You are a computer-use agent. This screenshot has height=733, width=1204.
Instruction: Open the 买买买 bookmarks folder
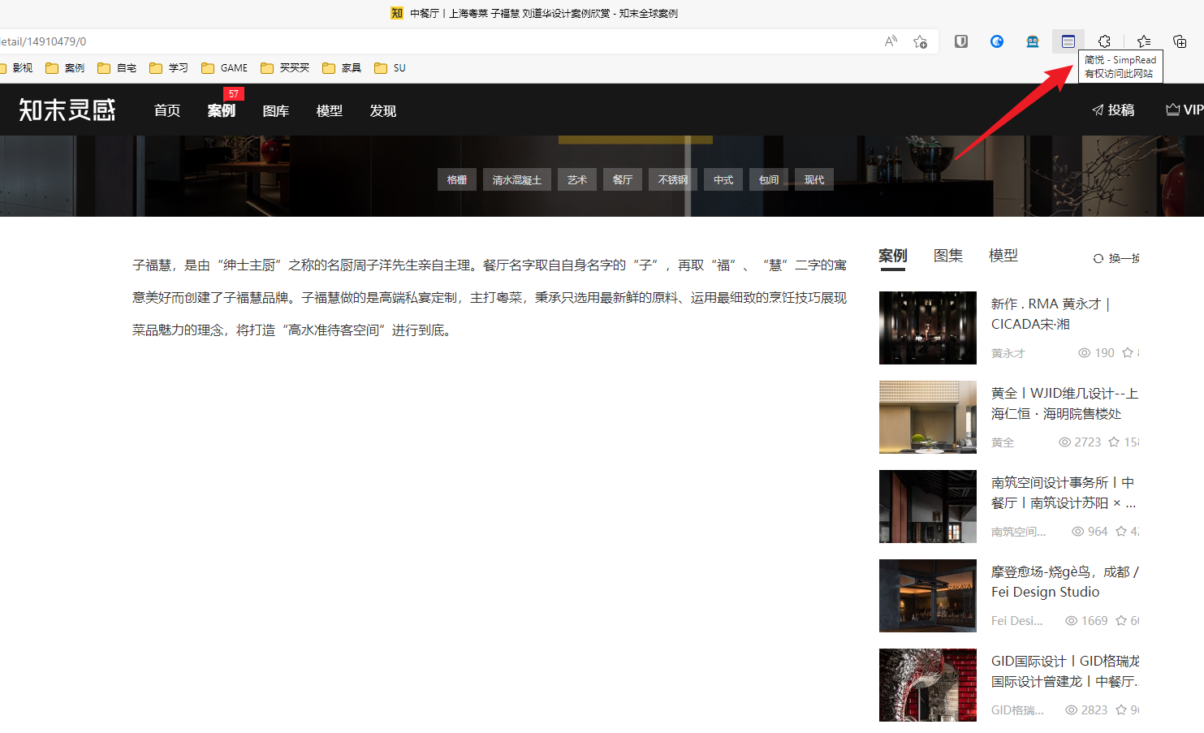pyautogui.click(x=285, y=68)
